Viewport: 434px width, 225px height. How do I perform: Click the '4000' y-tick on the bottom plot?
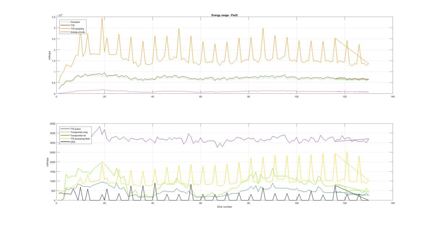[x=52, y=124]
